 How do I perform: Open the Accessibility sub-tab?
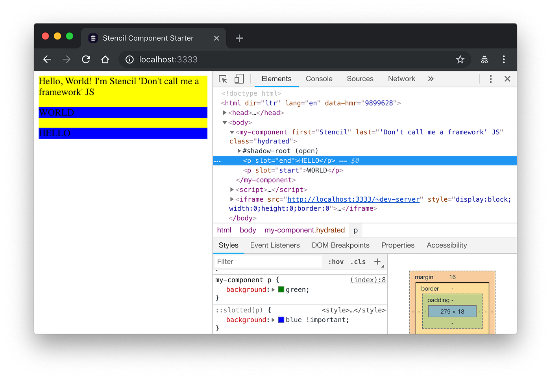point(447,245)
